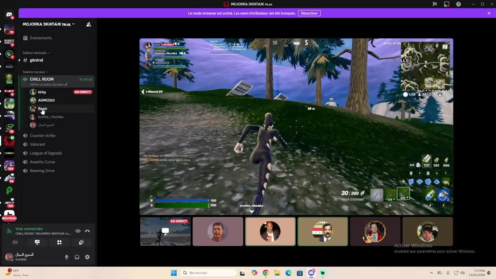Select the participant tile with flag avatar
Viewport: 496px width, 279px height.
click(323, 231)
